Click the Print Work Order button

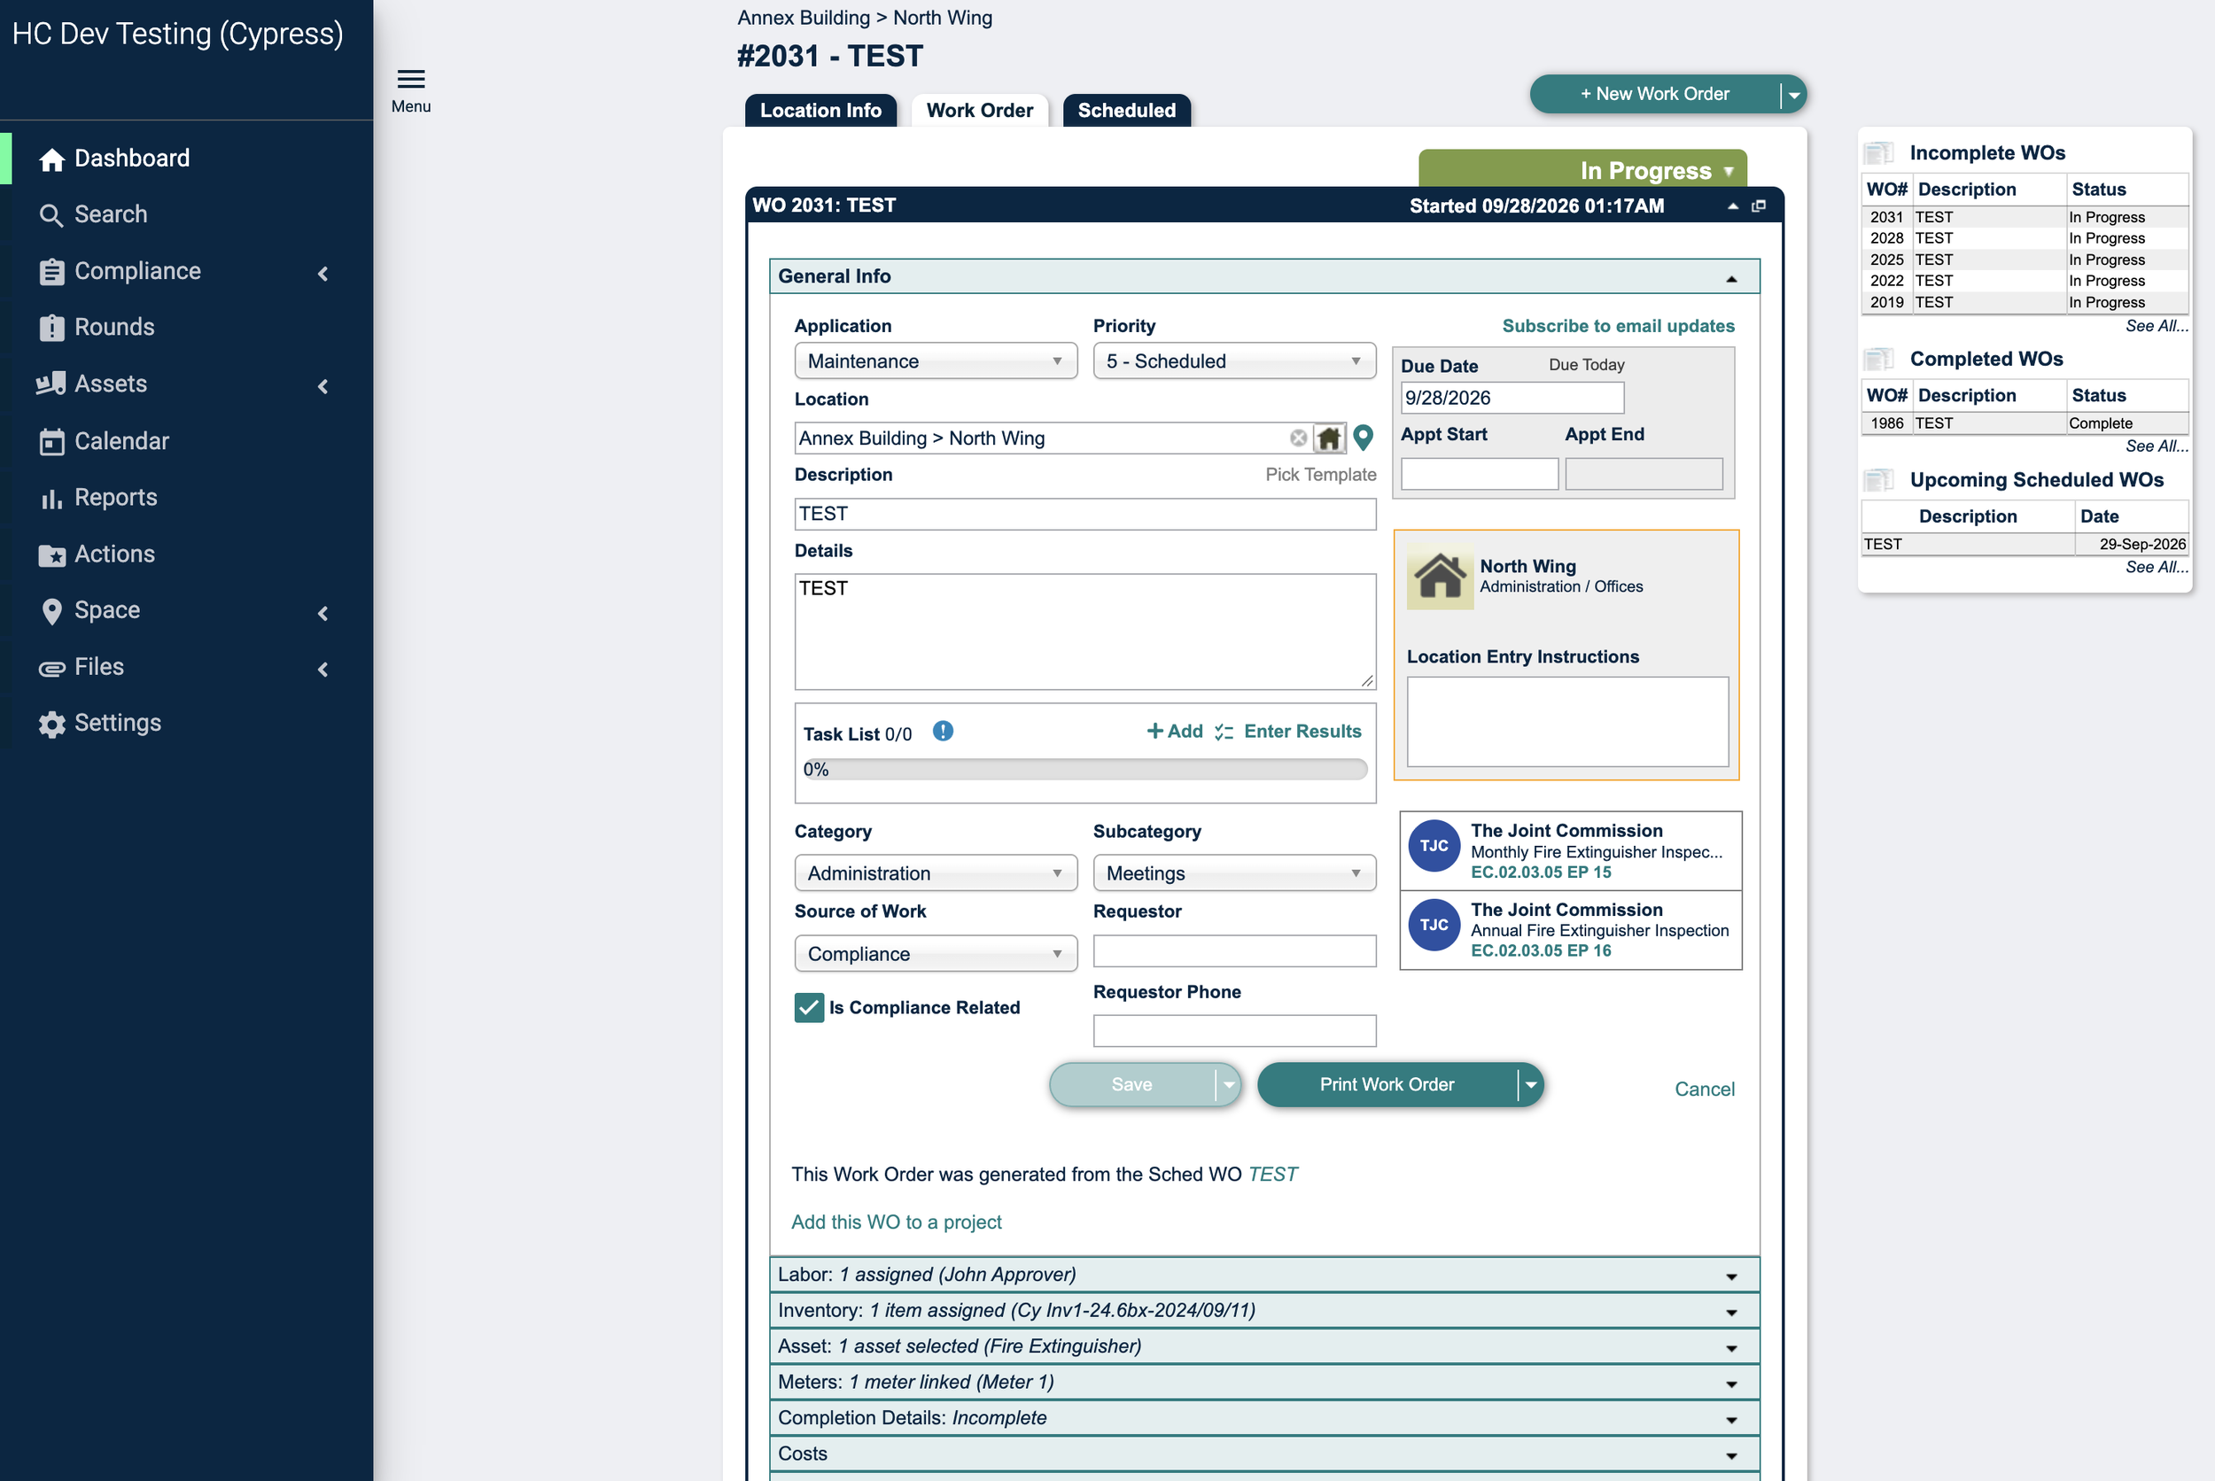click(1387, 1084)
